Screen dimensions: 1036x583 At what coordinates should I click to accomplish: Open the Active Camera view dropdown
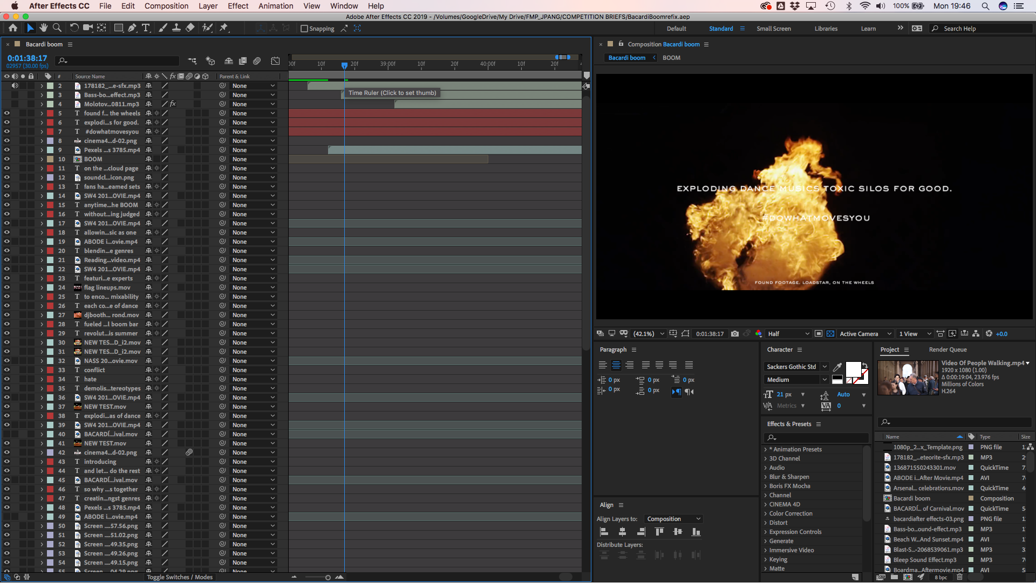coord(865,334)
